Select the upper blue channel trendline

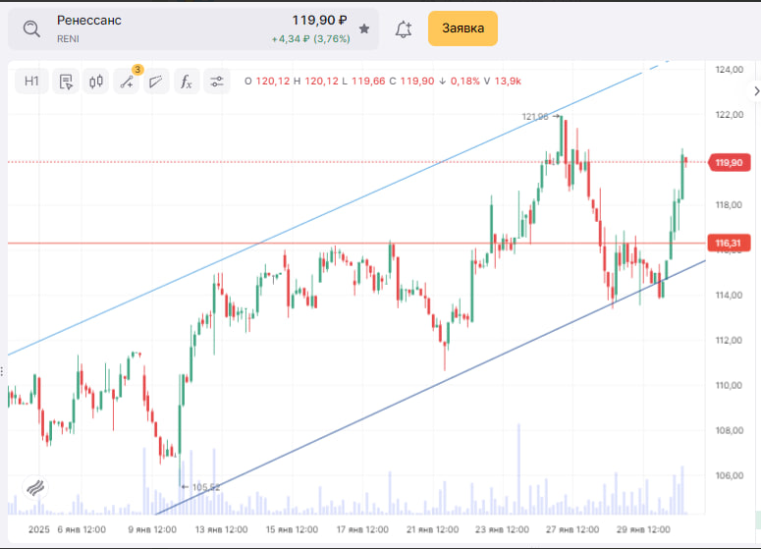click(340, 206)
